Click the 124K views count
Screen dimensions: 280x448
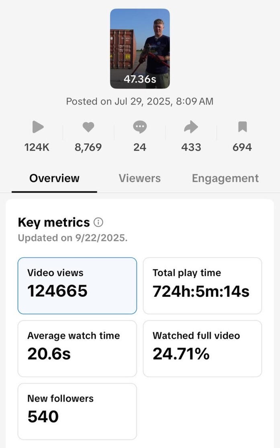coord(37,147)
